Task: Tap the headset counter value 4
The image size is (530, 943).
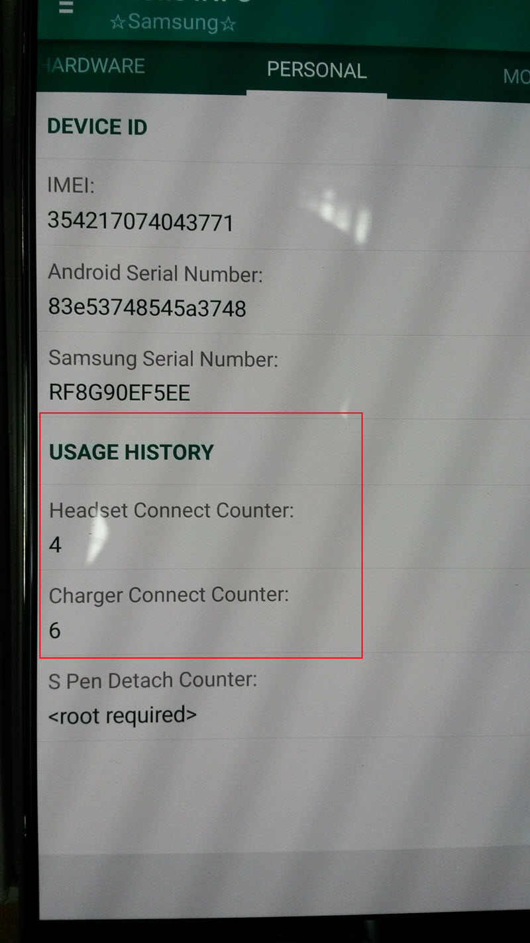Action: click(x=55, y=545)
